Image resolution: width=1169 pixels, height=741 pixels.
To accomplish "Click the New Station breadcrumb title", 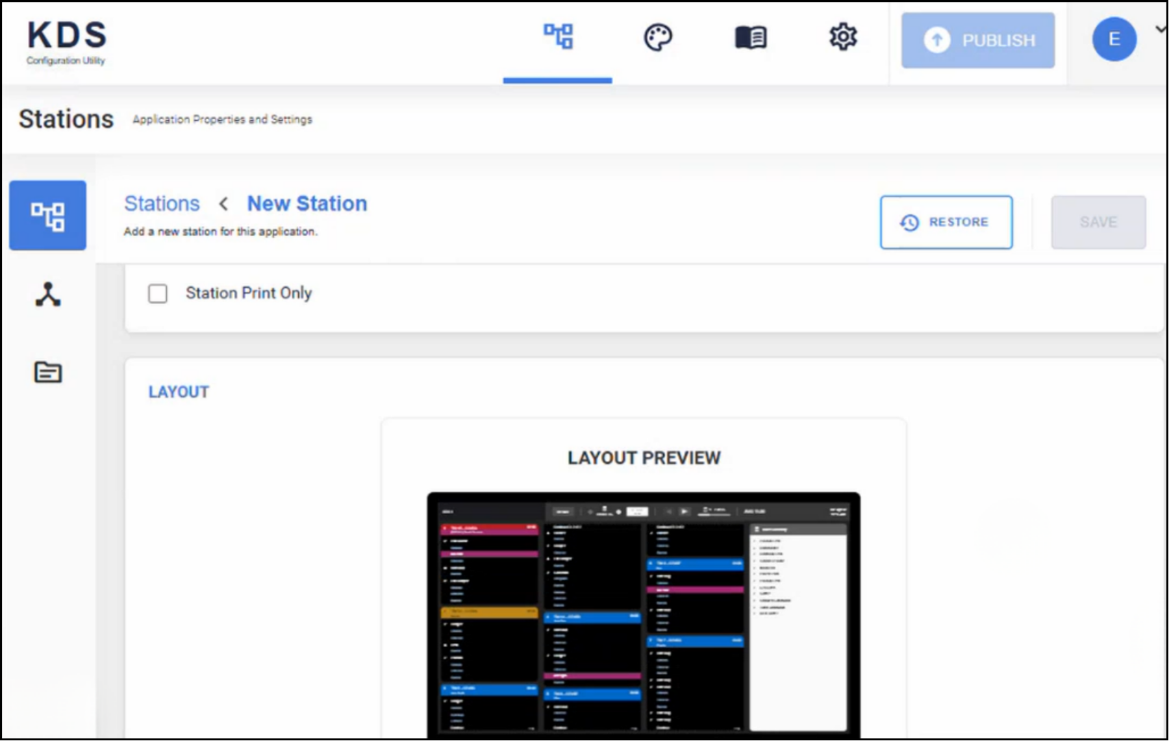I will pos(307,204).
